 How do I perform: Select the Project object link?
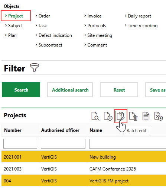(16, 16)
